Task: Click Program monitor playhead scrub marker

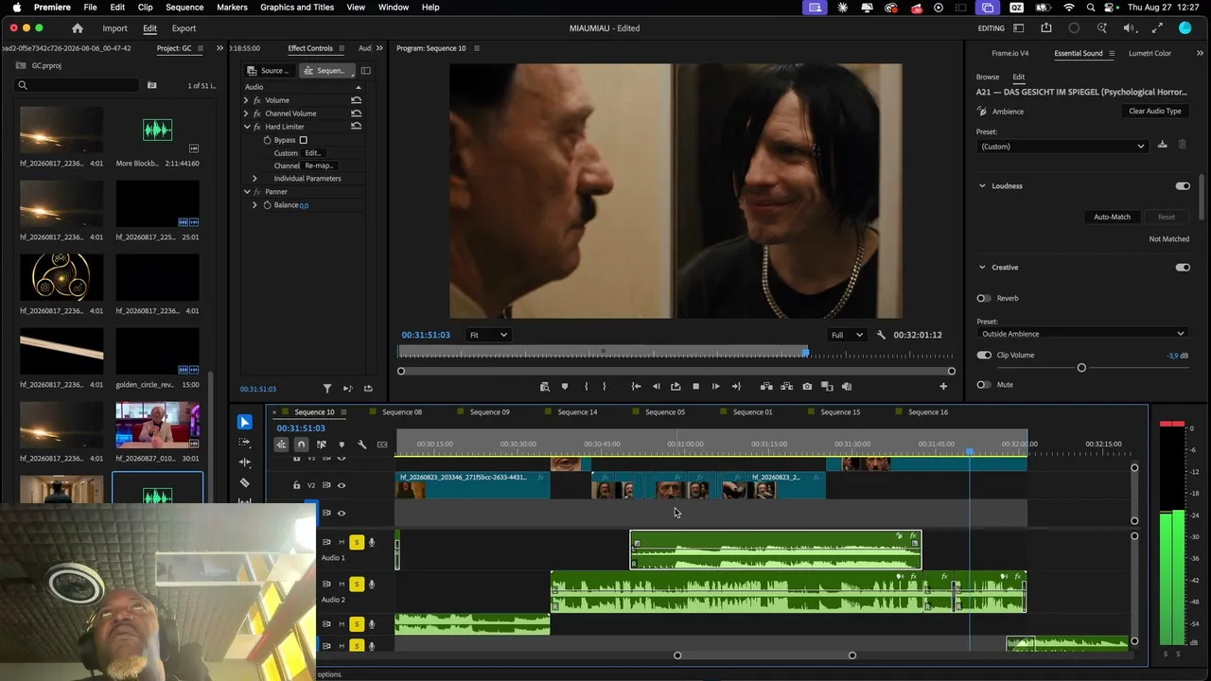Action: [x=805, y=353]
